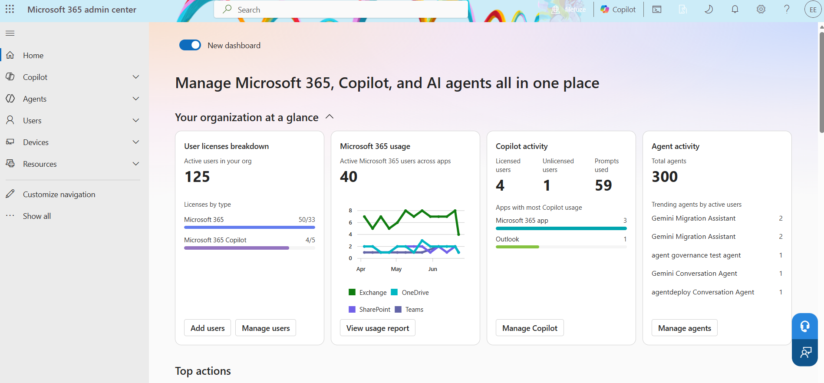Viewport: 824px width, 383px height.
Task: Click the Microsoft 365 app usage bar
Action: coord(561,228)
